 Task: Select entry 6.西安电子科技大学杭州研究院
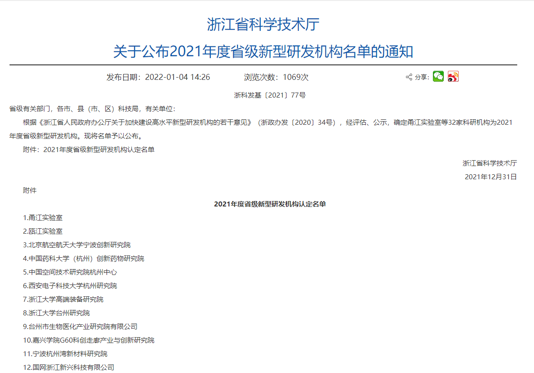click(70, 286)
